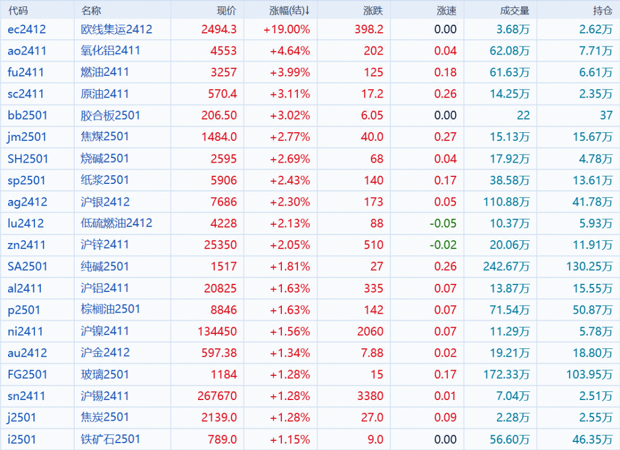
Task: Select the 玻璃2501 contract name
Action: tap(105, 374)
